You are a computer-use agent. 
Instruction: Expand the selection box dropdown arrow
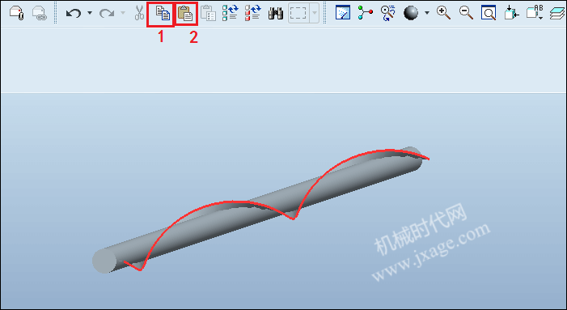coord(315,14)
